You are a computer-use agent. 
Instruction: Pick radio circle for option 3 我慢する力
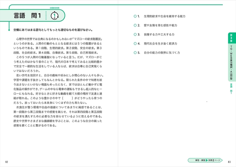[135, 34]
